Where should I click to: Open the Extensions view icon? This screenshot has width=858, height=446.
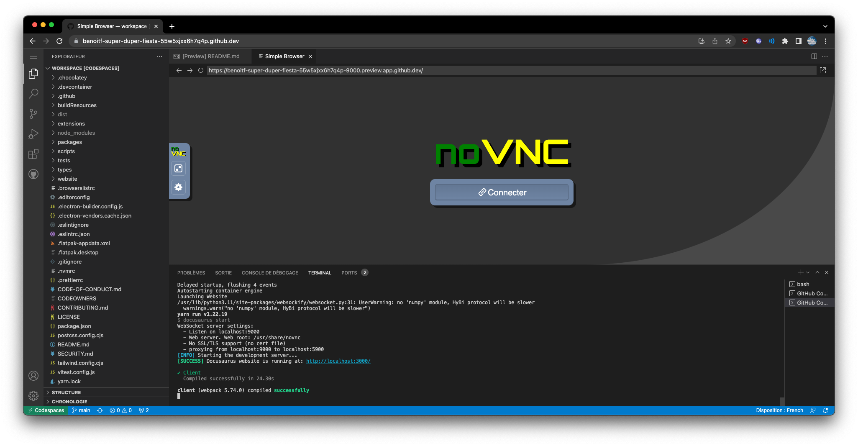33,154
